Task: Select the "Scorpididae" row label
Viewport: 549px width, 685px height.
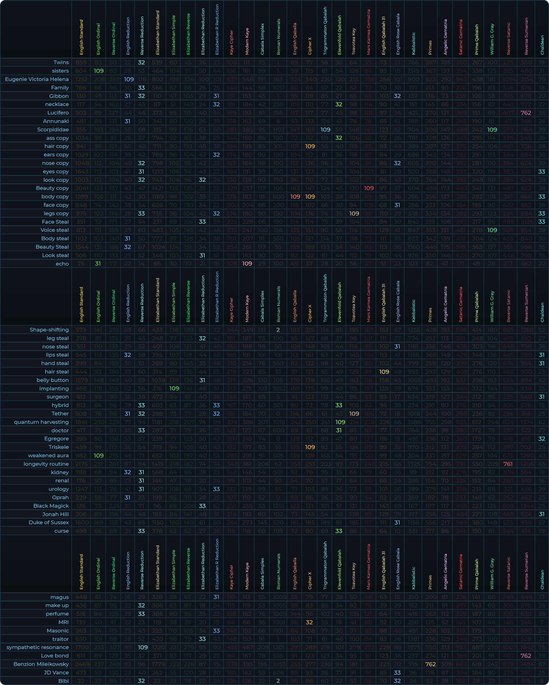Action: click(53, 129)
